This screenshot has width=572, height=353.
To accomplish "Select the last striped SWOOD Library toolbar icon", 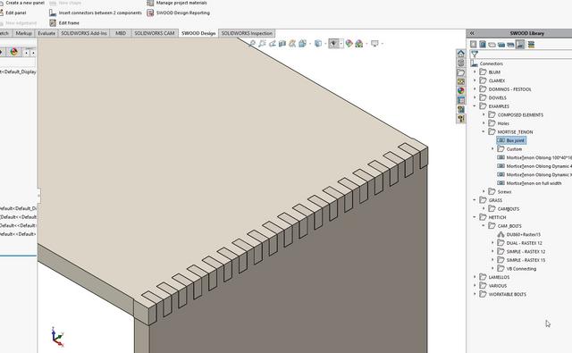I will pyautogui.click(x=531, y=45).
